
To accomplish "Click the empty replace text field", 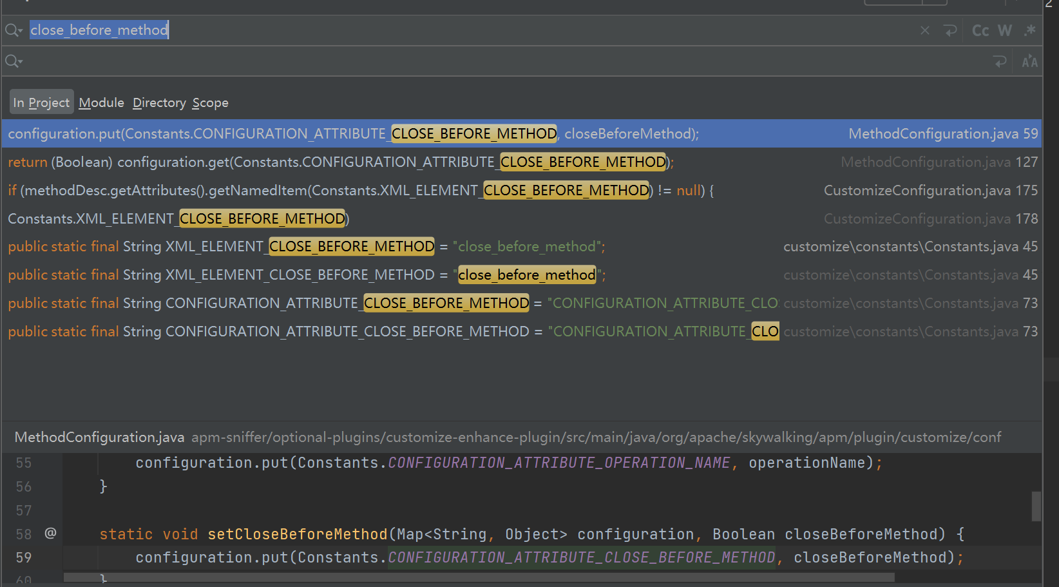I will click(502, 61).
